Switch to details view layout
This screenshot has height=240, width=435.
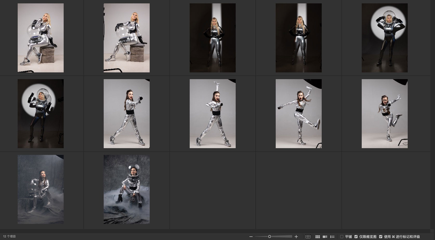pyautogui.click(x=325, y=237)
